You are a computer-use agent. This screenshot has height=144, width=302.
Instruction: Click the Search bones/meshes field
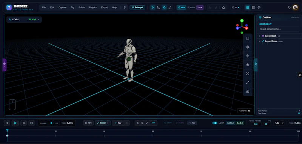click(279, 29)
